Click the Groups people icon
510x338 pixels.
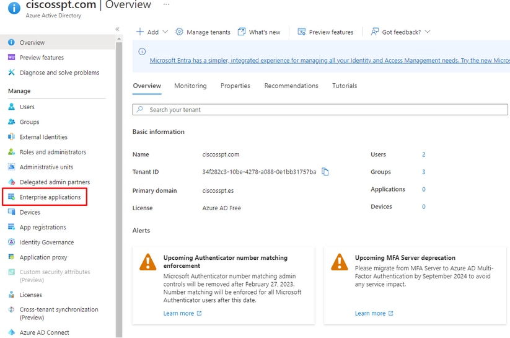point(11,122)
